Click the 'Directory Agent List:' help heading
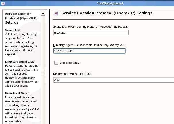174x124 pixels. pyautogui.click(x=20, y=61)
